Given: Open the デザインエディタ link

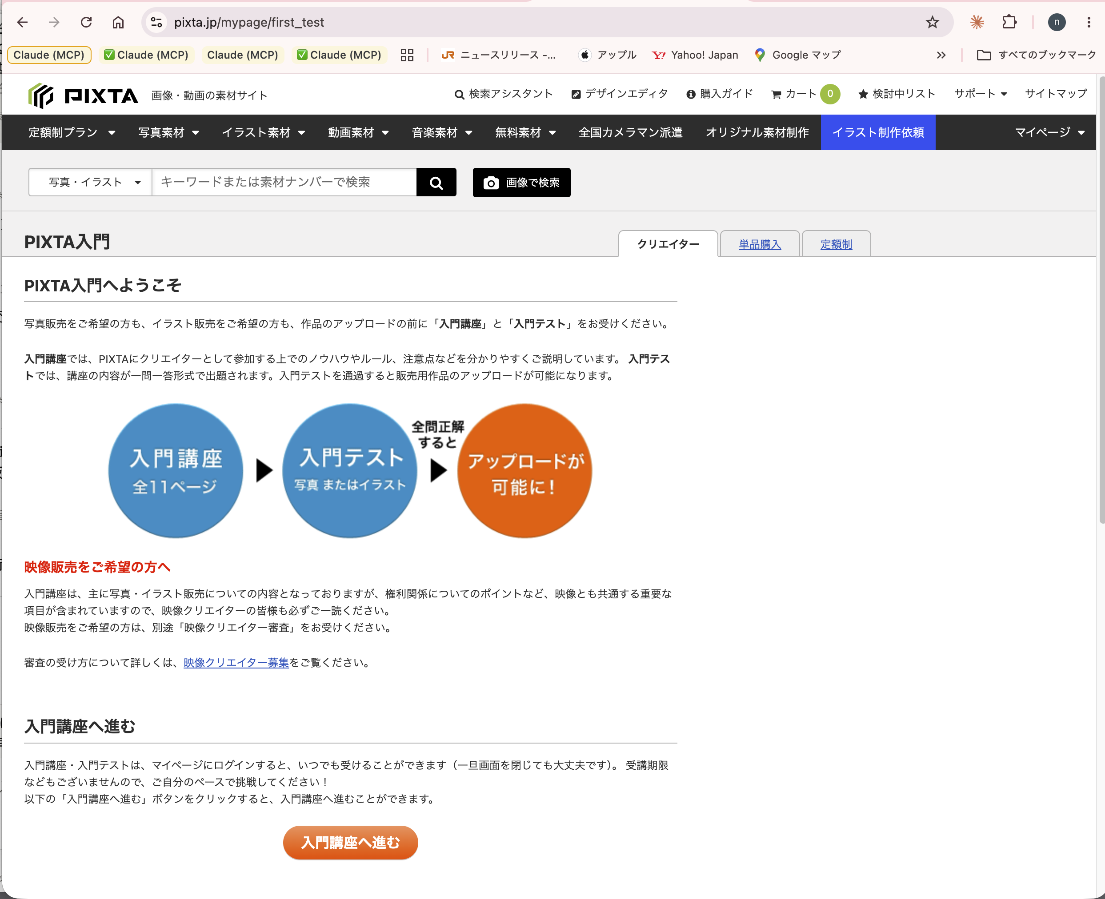Looking at the screenshot, I should [x=619, y=94].
